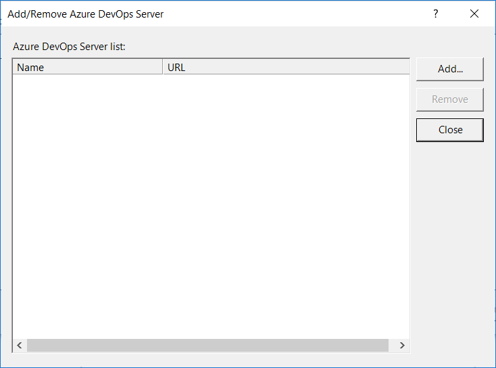Click the Add... button
This screenshot has height=368, width=496.
pyautogui.click(x=449, y=68)
